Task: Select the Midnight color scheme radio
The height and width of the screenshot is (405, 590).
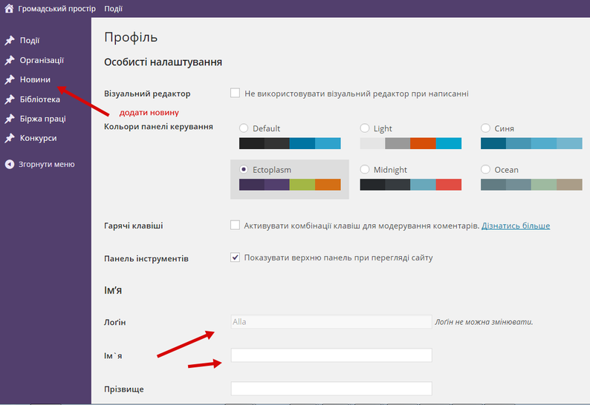Action: pyautogui.click(x=365, y=169)
